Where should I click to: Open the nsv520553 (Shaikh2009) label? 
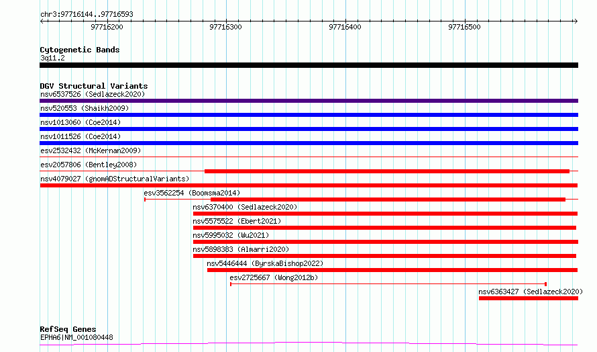tap(85, 108)
